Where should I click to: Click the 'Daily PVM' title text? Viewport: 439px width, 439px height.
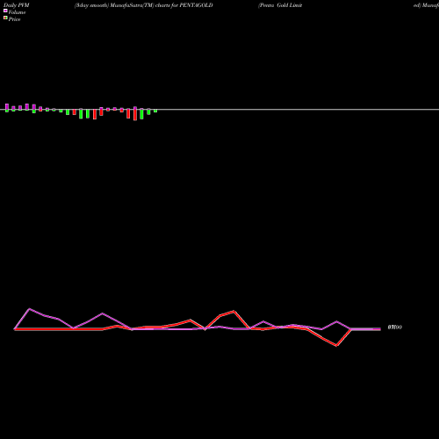pos(17,5)
